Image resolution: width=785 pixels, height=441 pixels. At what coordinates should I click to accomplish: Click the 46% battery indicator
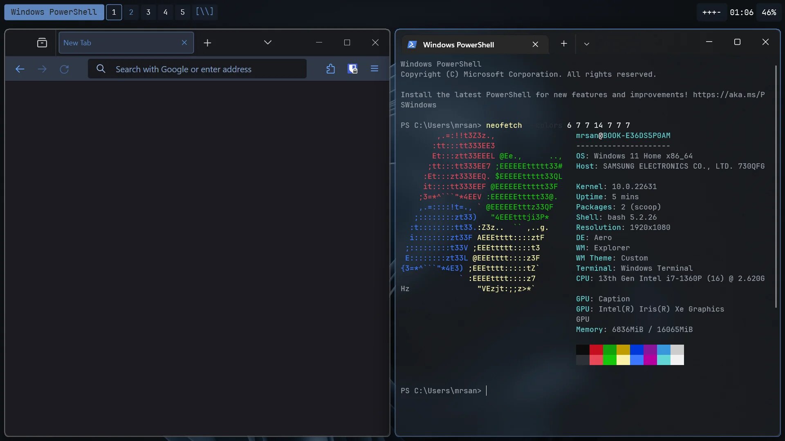pyautogui.click(x=769, y=12)
